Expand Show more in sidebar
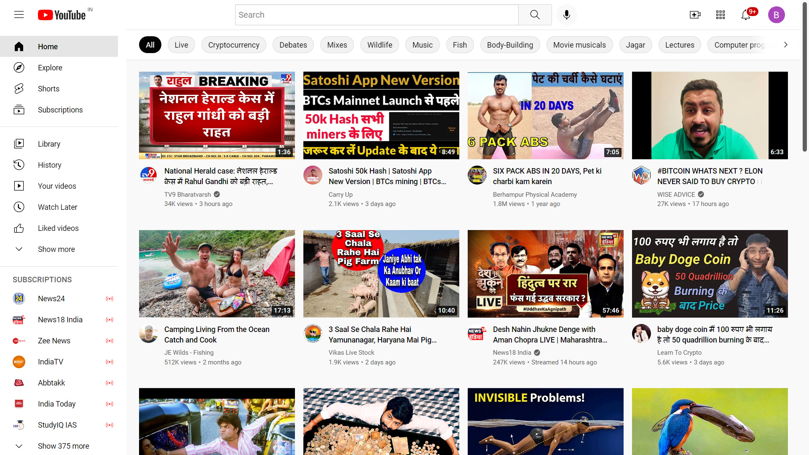 coord(59,249)
